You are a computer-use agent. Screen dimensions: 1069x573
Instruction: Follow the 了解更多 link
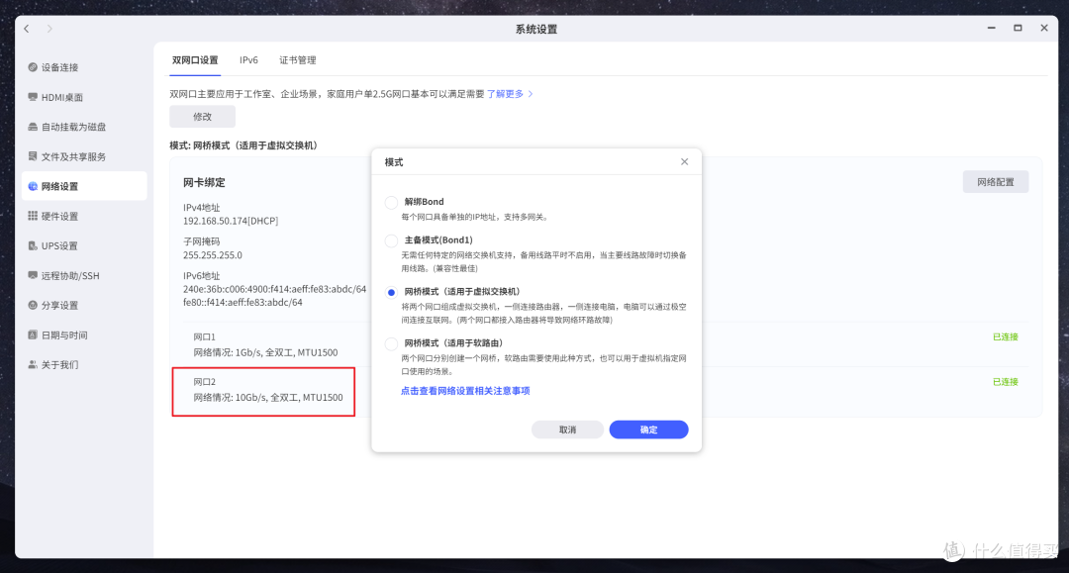[510, 94]
